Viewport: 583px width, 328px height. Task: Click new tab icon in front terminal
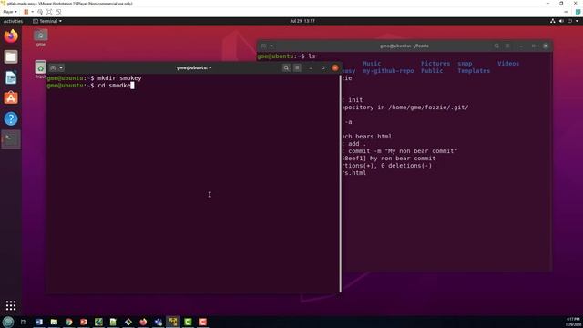click(53, 67)
